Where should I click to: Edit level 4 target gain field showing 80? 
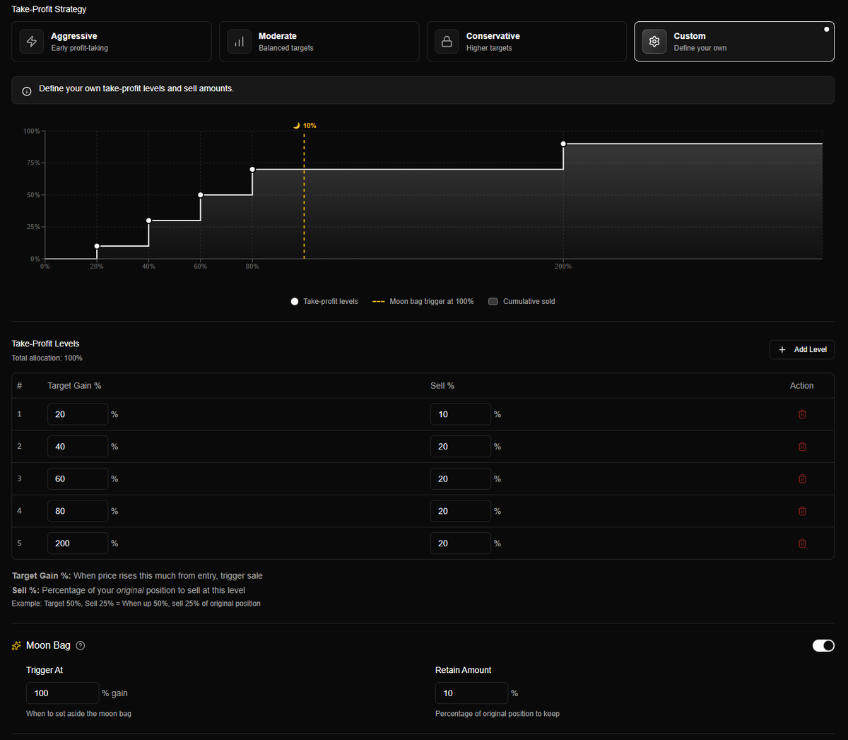[x=78, y=511]
